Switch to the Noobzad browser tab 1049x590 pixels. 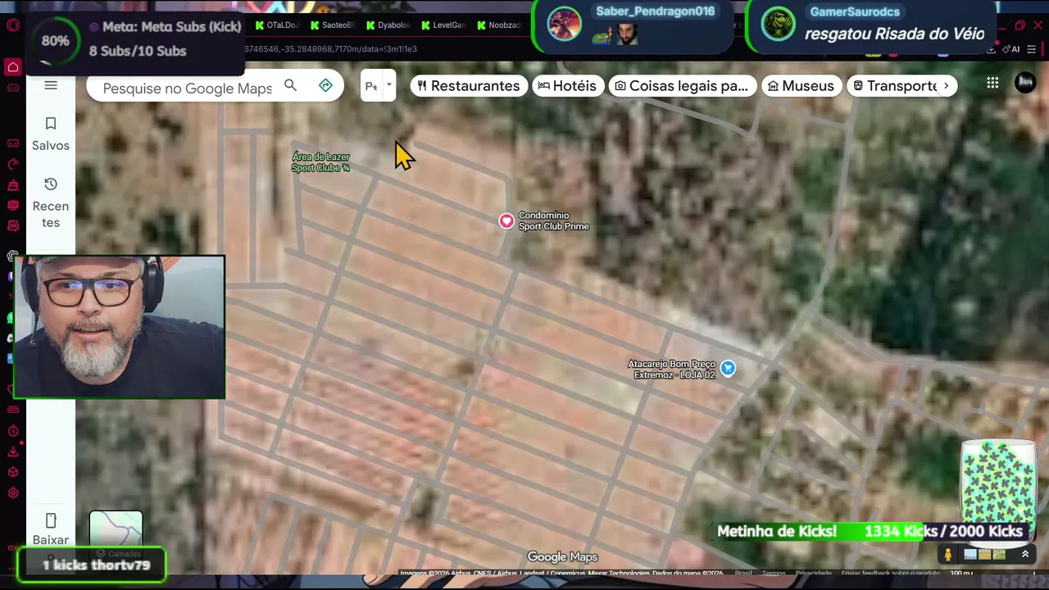click(498, 25)
